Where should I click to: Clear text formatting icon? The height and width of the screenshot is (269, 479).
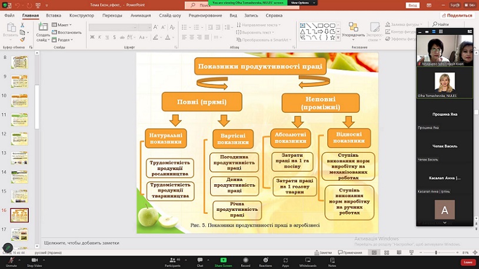(x=172, y=27)
